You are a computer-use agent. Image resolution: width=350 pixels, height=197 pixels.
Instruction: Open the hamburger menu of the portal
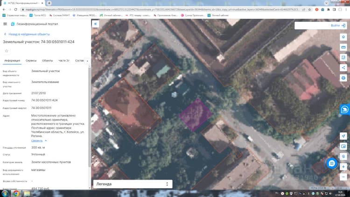tap(5, 24)
